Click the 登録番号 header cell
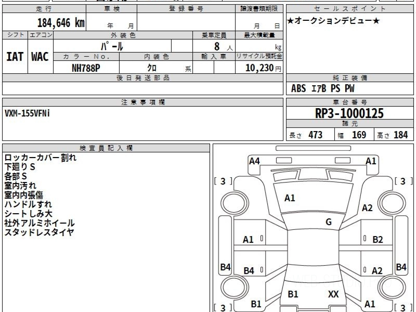 [x=186, y=9]
